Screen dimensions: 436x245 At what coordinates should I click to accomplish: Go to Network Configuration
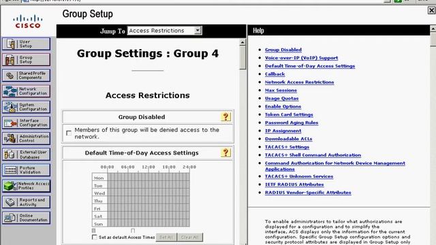pos(26,91)
